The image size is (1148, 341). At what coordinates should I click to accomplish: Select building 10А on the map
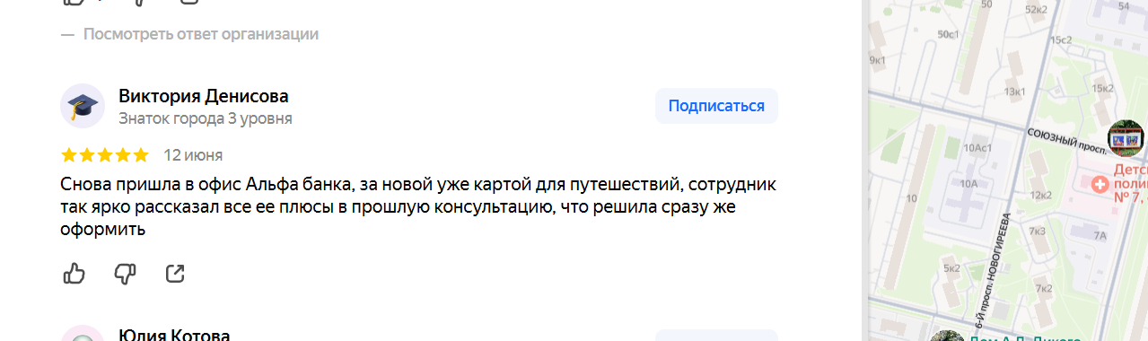tap(968, 183)
